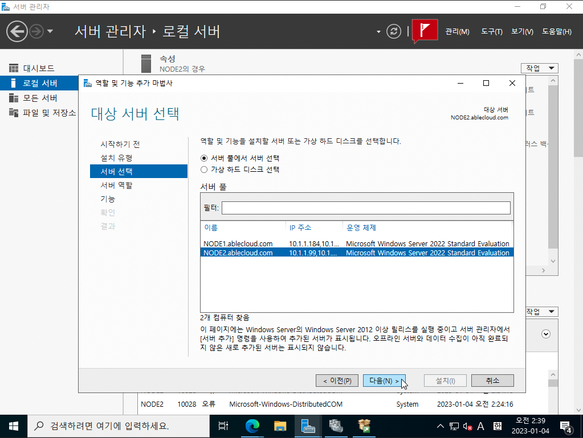Sort server pool by IP 주소 column
This screenshot has height=438, width=583.
[x=300, y=228]
